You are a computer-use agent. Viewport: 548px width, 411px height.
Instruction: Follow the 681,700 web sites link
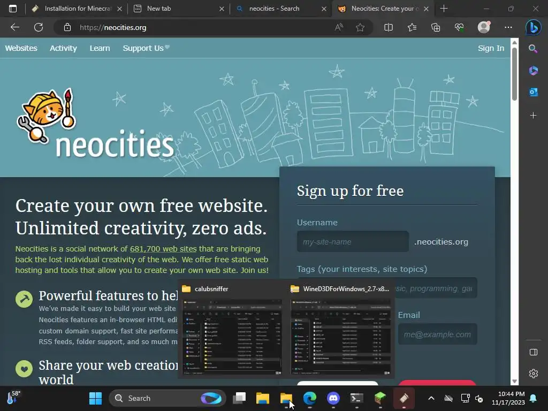pyautogui.click(x=163, y=249)
